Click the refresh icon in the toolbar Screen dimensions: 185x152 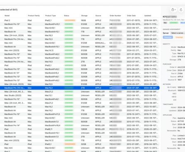tap(181, 10)
